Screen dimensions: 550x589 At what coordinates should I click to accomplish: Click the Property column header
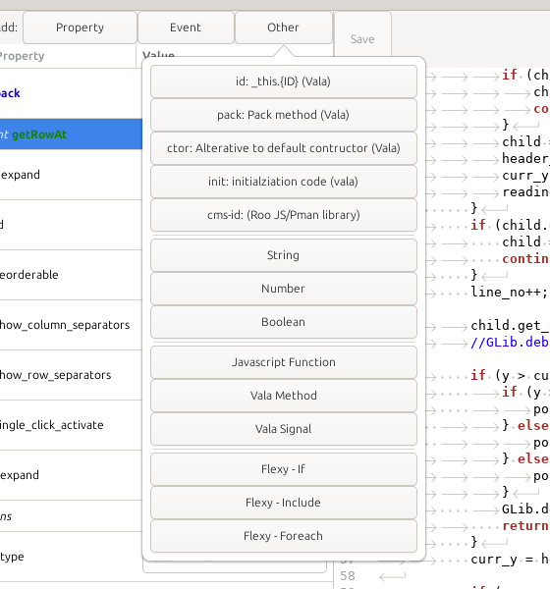(68, 56)
